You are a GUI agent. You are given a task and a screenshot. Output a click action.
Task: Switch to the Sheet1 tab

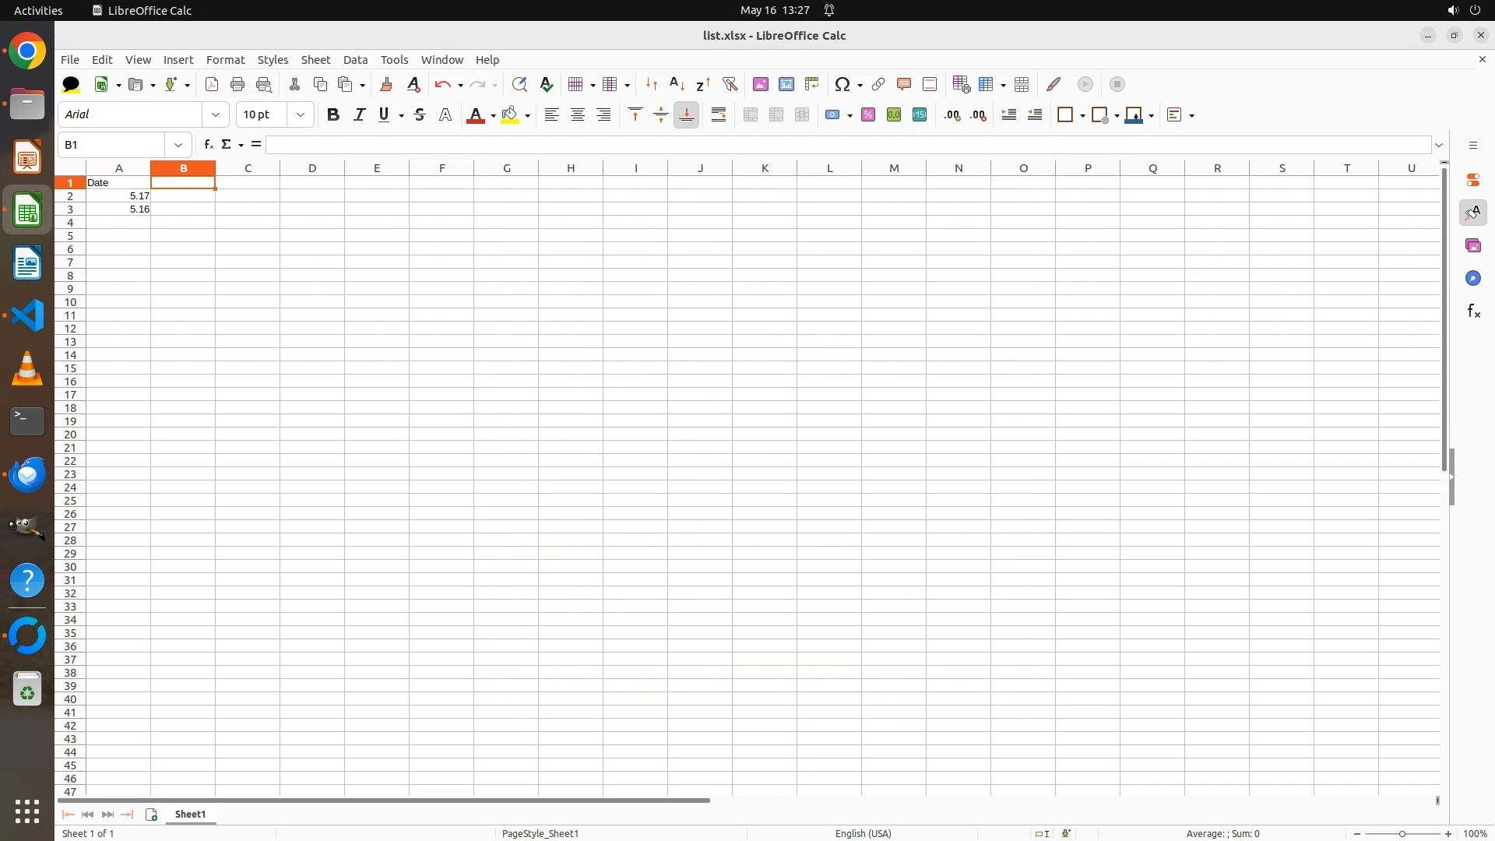(191, 815)
